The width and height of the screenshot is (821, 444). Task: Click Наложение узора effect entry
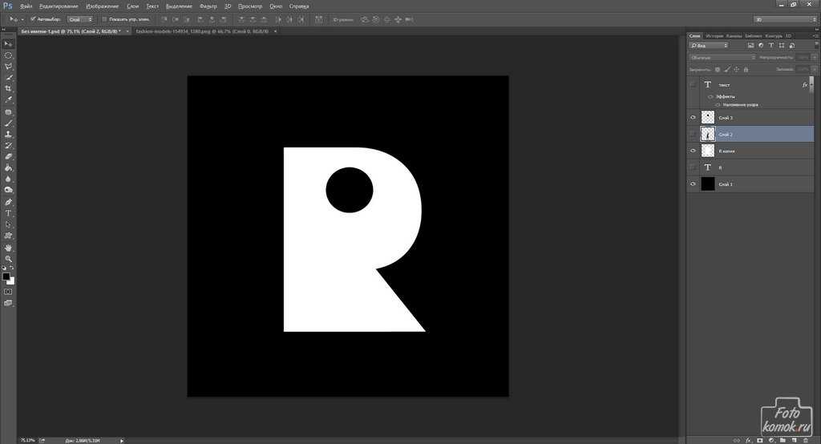[740, 105]
